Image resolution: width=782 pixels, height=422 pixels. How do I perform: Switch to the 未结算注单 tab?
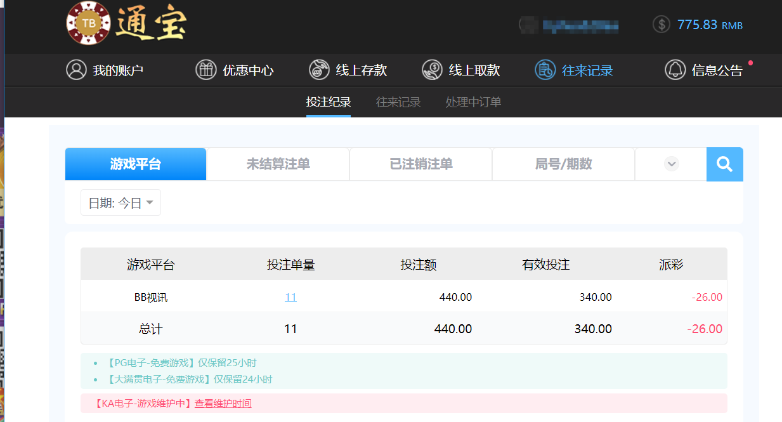[277, 164]
